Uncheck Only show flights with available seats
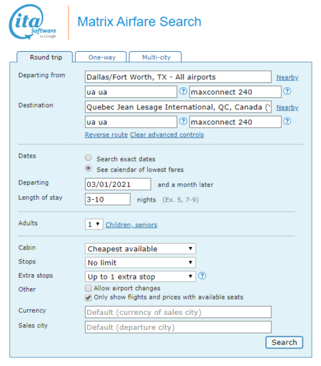321x366 pixels. point(88,297)
